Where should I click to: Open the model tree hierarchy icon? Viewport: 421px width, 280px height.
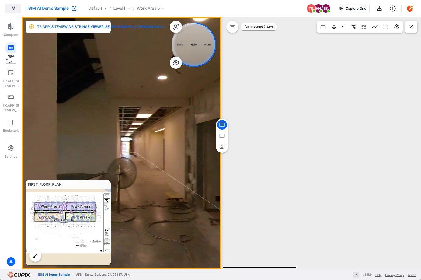point(353,27)
